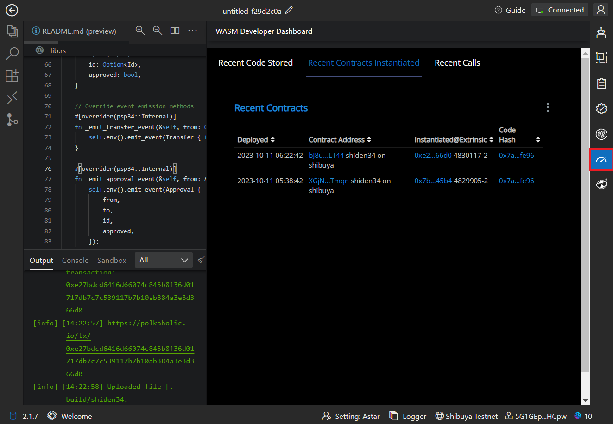The width and height of the screenshot is (613, 424).
Task: Open the All output filter dropdown
Action: pos(164,260)
